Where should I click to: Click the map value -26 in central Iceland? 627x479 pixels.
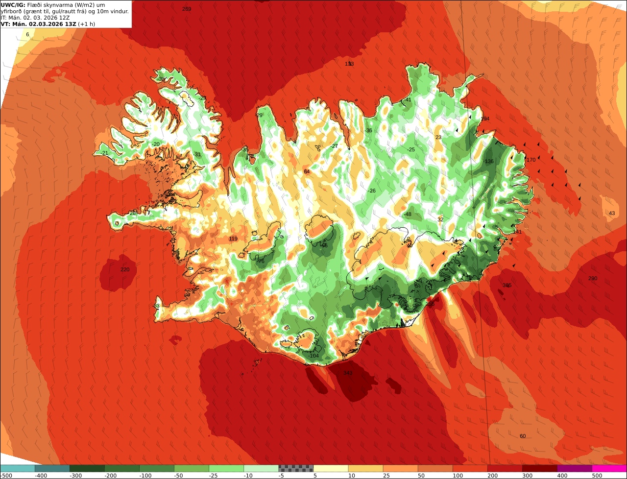[371, 191]
